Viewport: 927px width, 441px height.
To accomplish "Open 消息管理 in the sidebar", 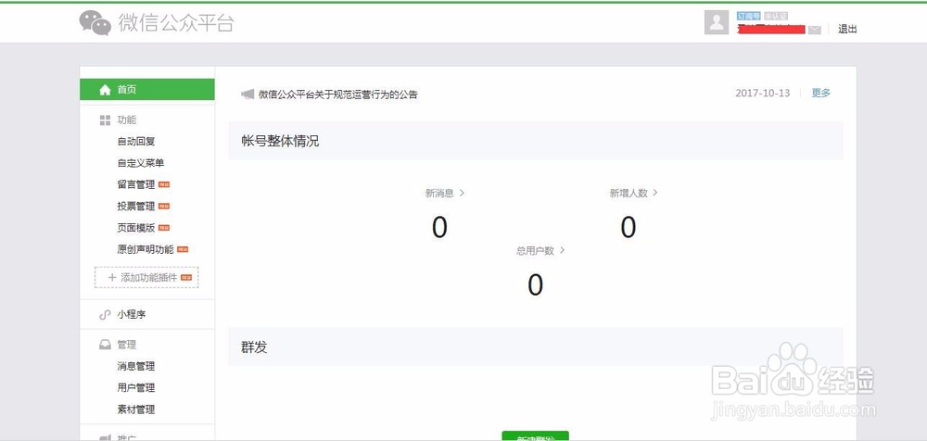I will [136, 367].
